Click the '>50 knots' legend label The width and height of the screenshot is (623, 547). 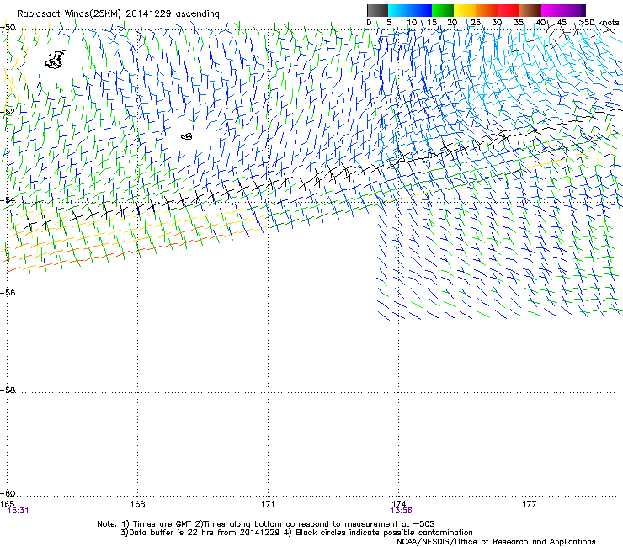pos(599,23)
